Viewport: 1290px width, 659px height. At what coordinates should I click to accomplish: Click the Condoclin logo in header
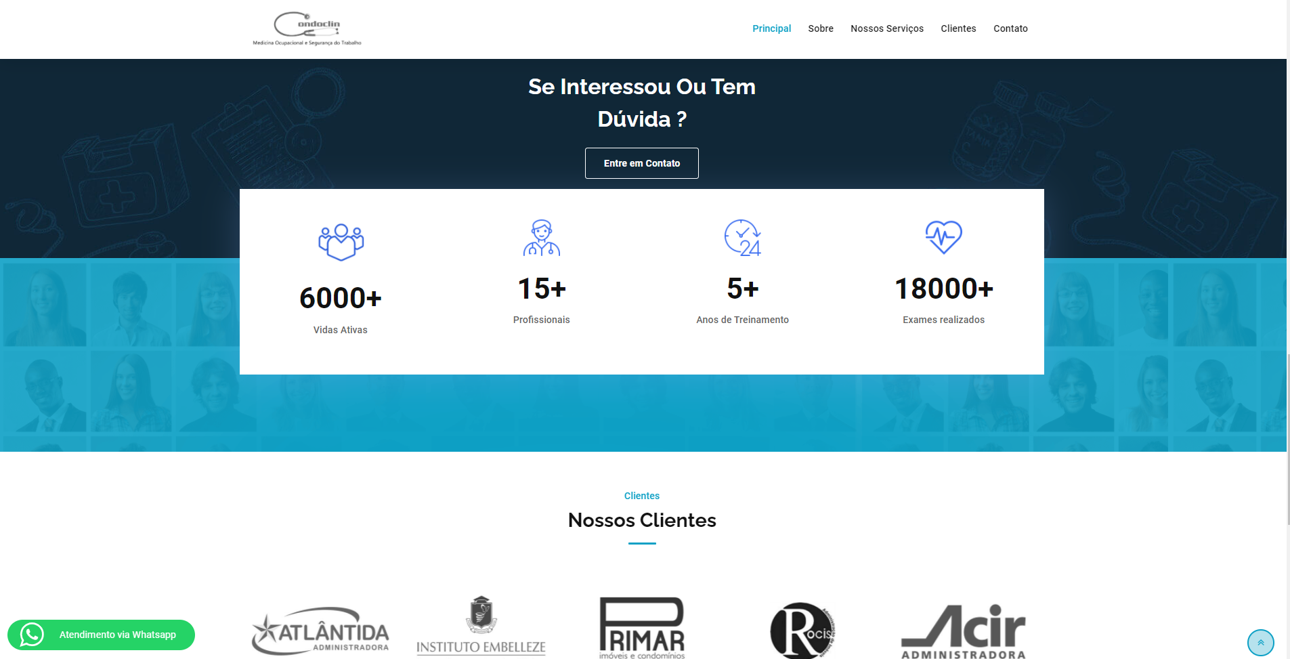307,28
